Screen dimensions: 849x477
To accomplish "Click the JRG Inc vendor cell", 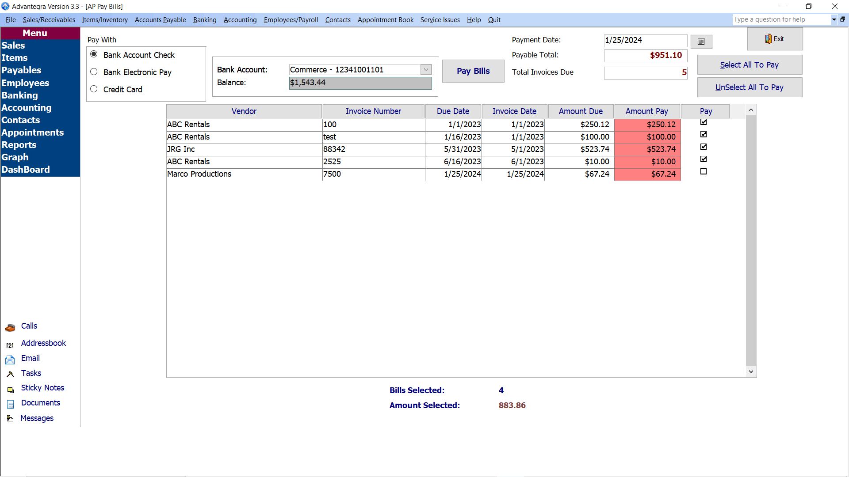I will [244, 149].
